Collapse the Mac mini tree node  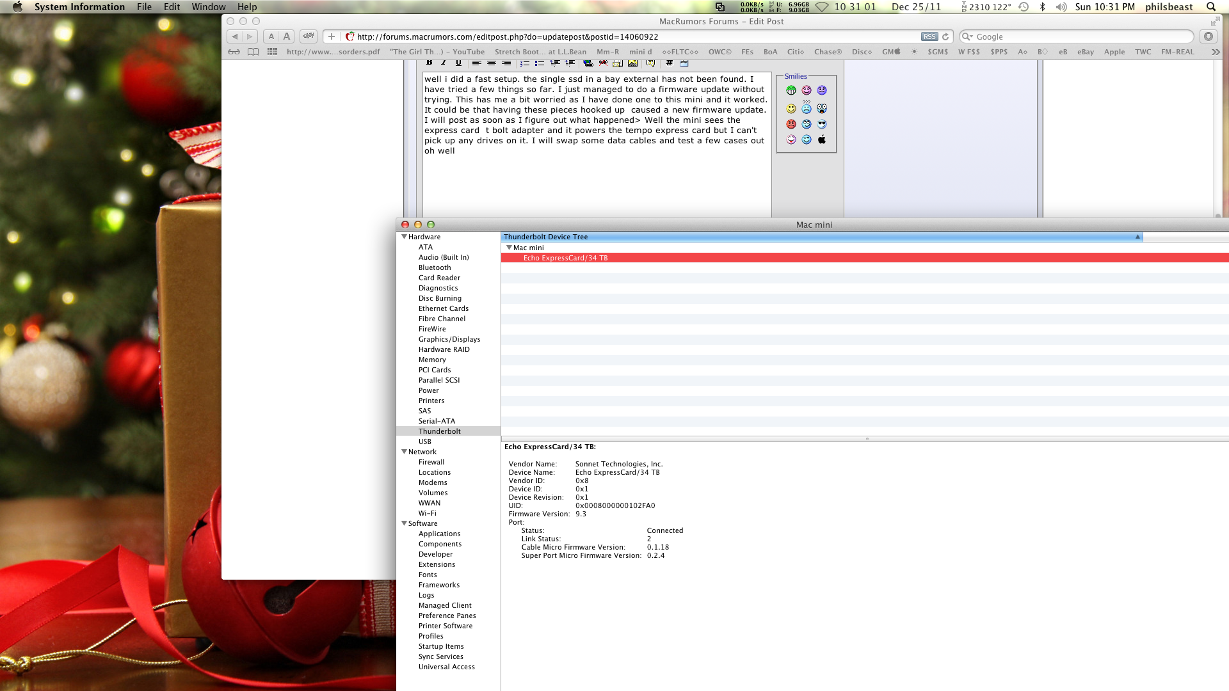509,248
